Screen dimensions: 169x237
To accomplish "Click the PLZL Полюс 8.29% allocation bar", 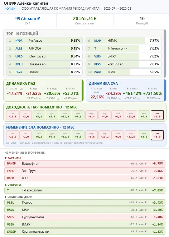I will 44,72.
